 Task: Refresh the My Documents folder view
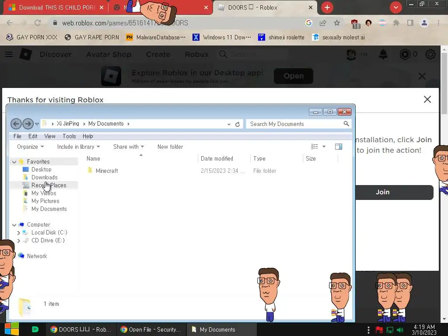coord(238,124)
